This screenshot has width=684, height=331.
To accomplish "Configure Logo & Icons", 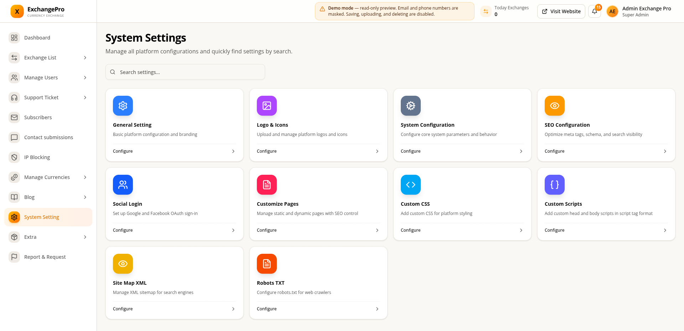I will coord(318,151).
